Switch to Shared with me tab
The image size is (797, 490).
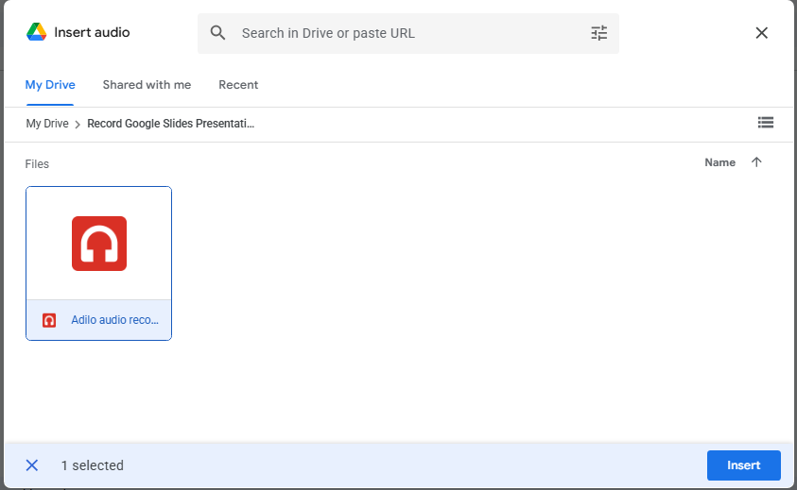click(147, 85)
